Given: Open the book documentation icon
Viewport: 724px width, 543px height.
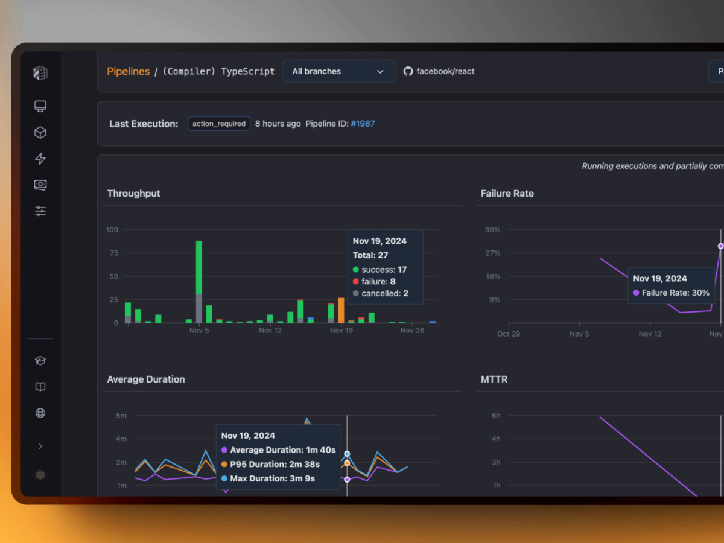Looking at the screenshot, I should [x=40, y=387].
